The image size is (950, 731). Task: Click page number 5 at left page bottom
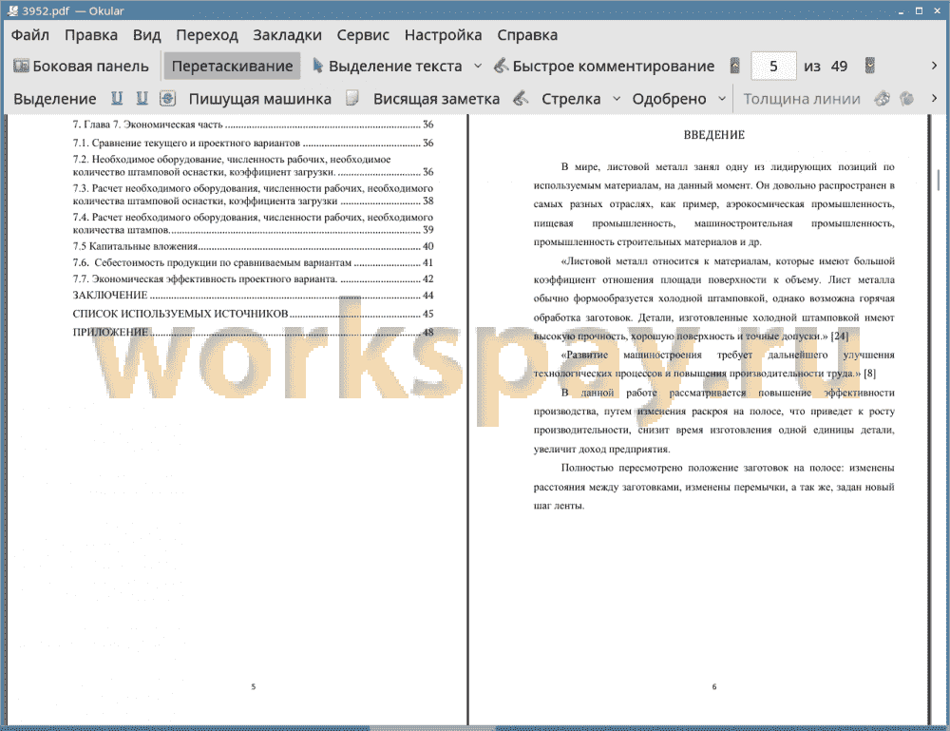(x=254, y=686)
